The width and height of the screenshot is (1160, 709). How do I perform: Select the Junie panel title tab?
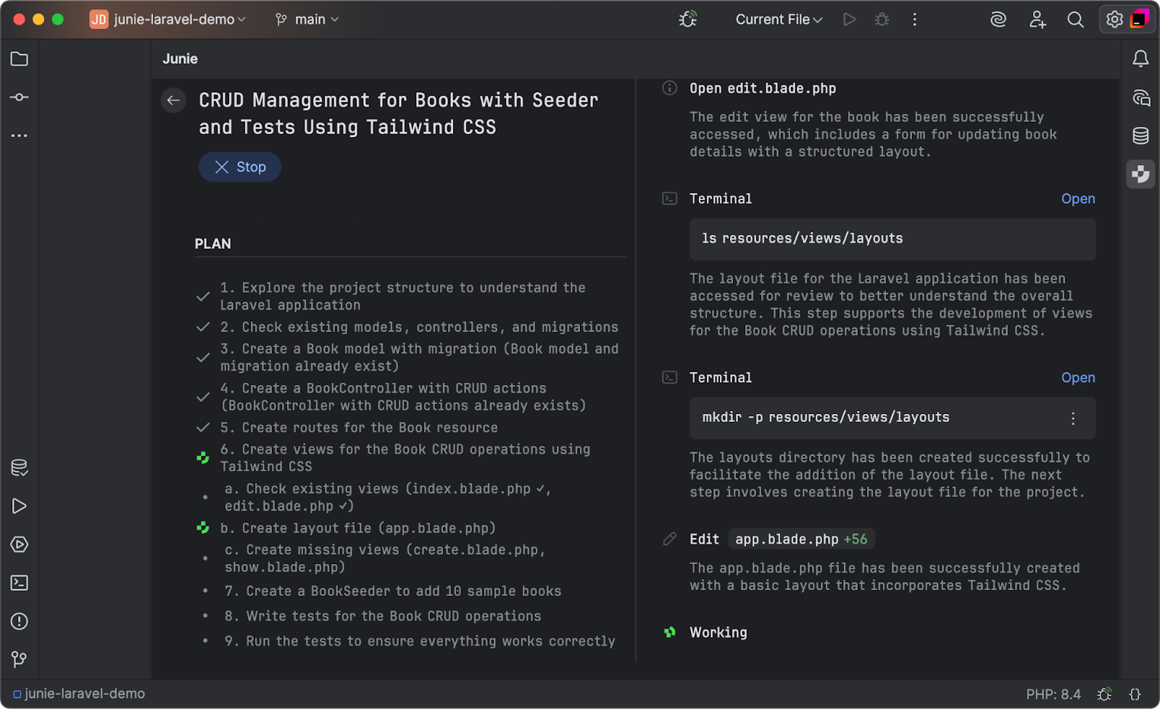[x=180, y=59]
